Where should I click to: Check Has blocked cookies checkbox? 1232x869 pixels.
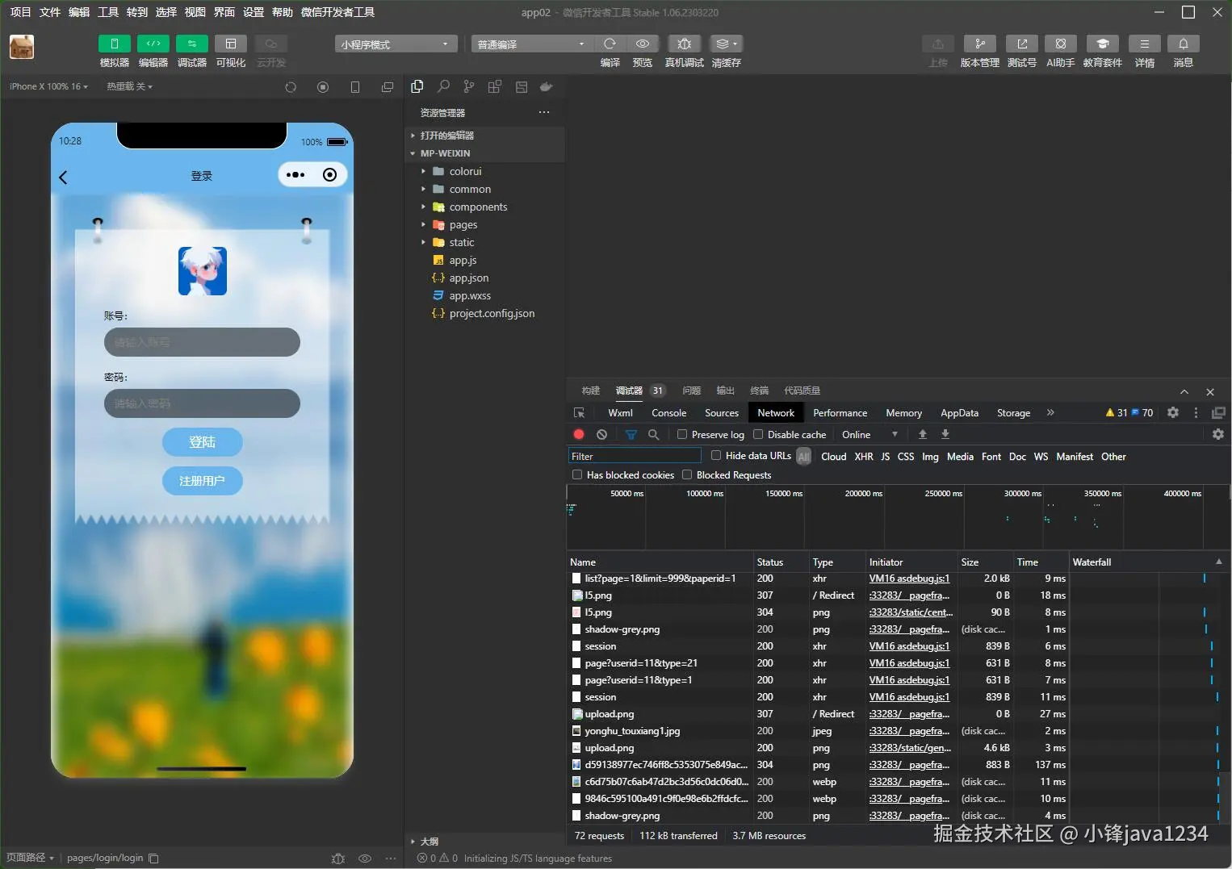click(x=577, y=474)
